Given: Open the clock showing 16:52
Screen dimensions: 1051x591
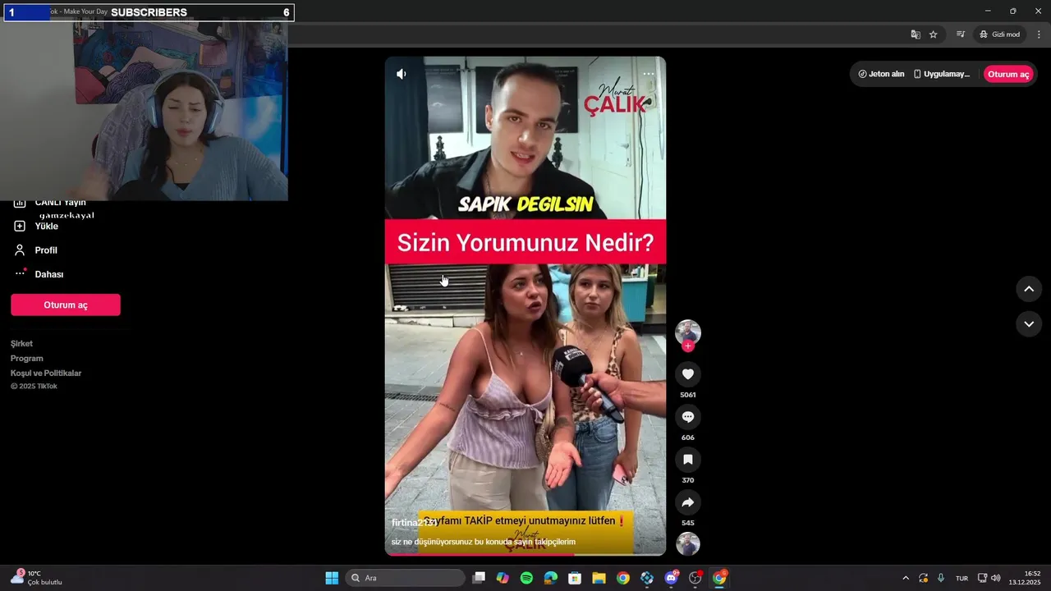Looking at the screenshot, I should (x=1025, y=578).
